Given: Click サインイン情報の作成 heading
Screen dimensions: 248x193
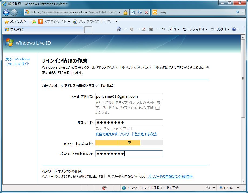Looking at the screenshot, I should pyautogui.click(x=65, y=61).
